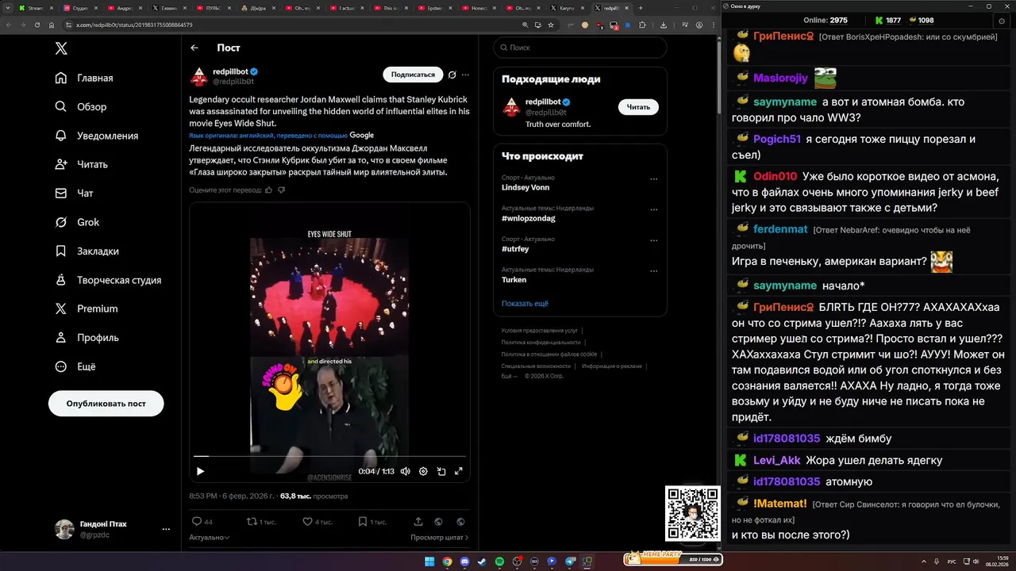The image size is (1016, 571).
Task: Open Уведомления in the X sidebar
Action: [97, 136]
